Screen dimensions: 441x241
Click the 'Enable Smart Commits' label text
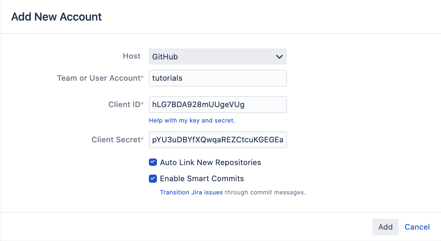pos(202,179)
